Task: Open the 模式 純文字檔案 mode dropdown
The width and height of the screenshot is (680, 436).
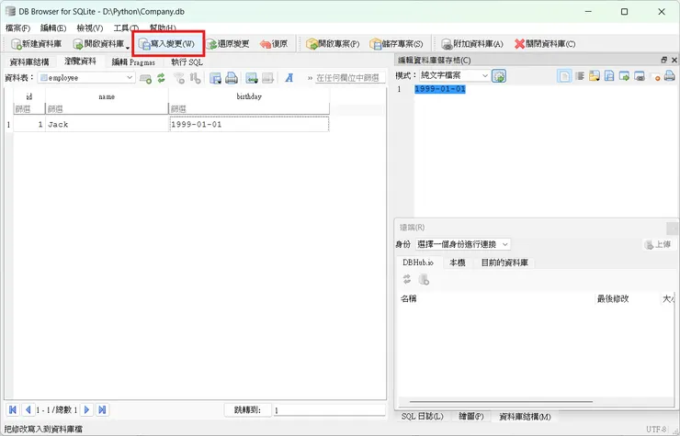Action: tap(455, 75)
